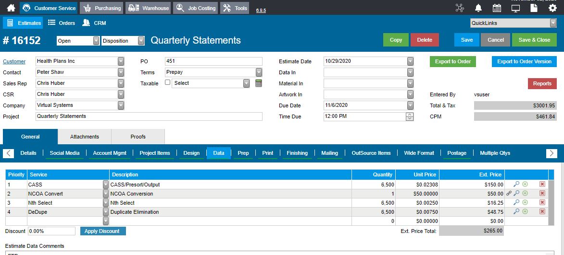
Task: Go to the Home icon
Action: 11,8
